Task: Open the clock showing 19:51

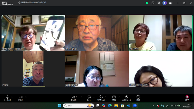Action: [187, 106]
